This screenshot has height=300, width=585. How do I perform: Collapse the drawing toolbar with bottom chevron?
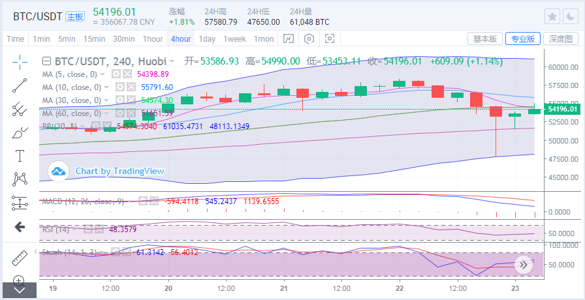point(20,290)
